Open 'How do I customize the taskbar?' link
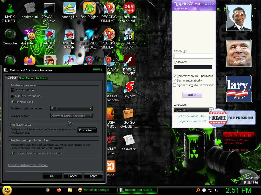 pyautogui.click(x=28, y=165)
